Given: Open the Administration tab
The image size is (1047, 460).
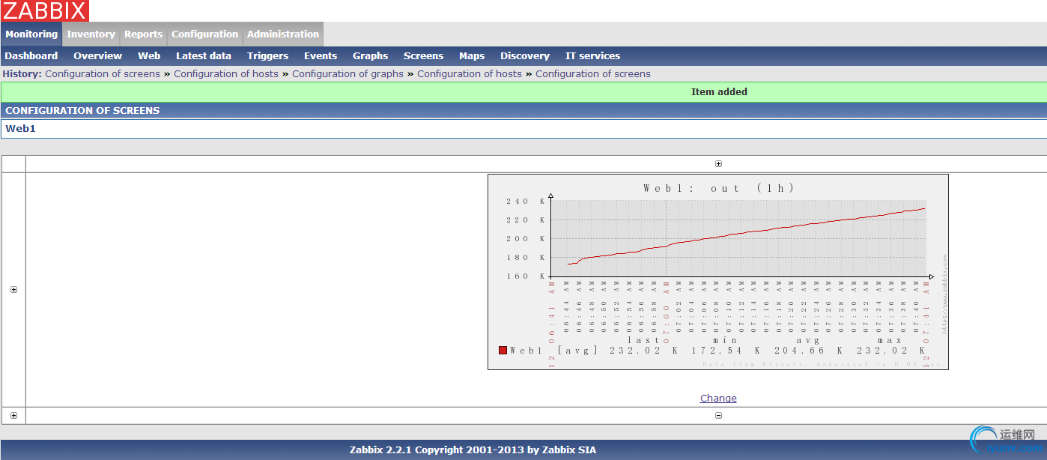Looking at the screenshot, I should tap(283, 34).
